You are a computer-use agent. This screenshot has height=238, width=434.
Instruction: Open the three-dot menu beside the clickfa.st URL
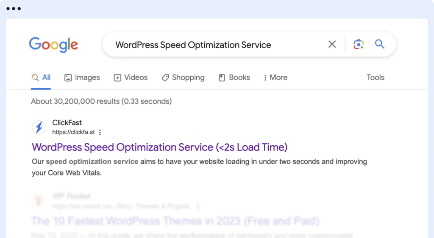[100, 133]
